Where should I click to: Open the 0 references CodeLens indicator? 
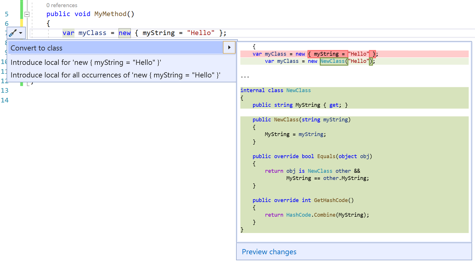pyautogui.click(x=62, y=5)
